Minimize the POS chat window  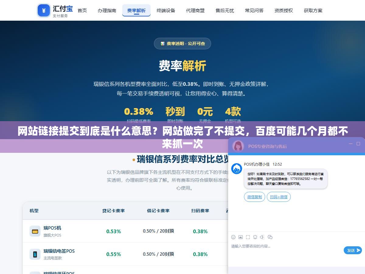coord(350,144)
